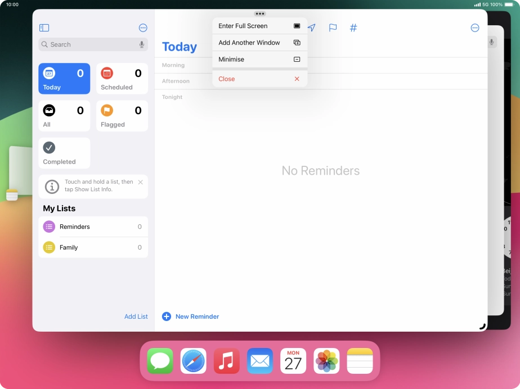The height and width of the screenshot is (389, 520).
Task: Tap the New Reminder button
Action: [191, 316]
